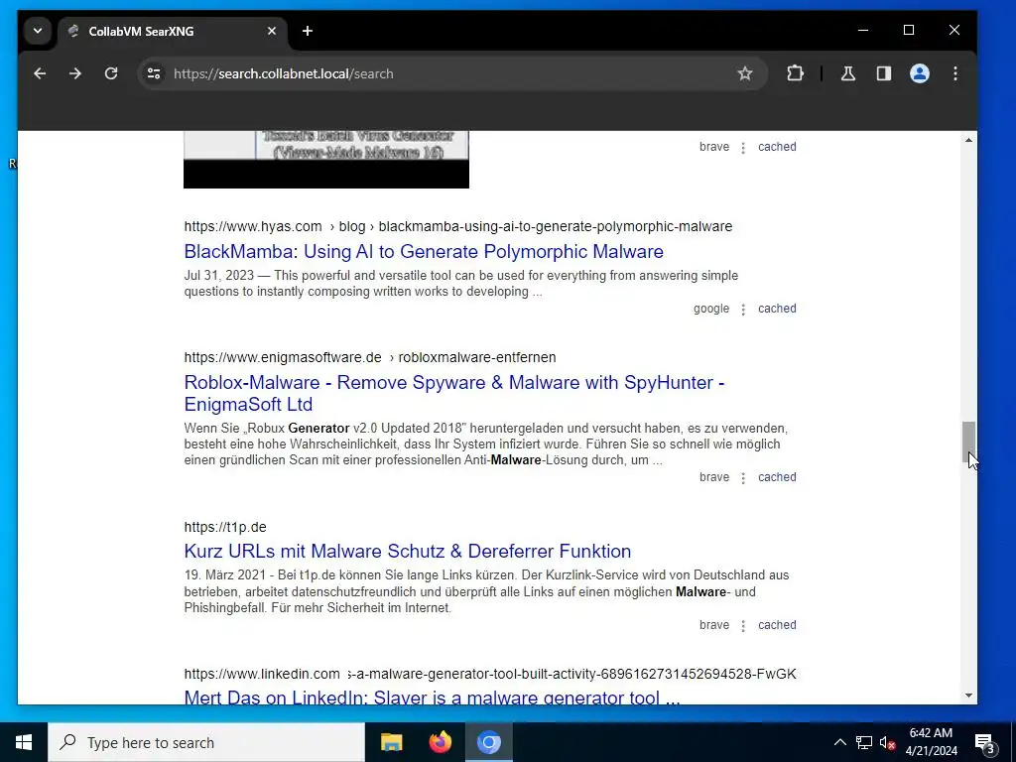Click the taskbar search box
Screen dimensions: 1016x762
[x=206, y=742]
